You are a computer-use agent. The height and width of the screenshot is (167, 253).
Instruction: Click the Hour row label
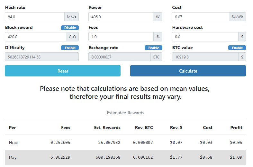pos(14,143)
